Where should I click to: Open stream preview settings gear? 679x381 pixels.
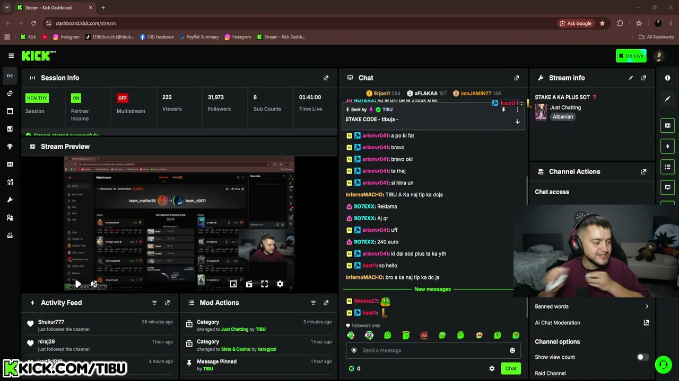coord(280,284)
